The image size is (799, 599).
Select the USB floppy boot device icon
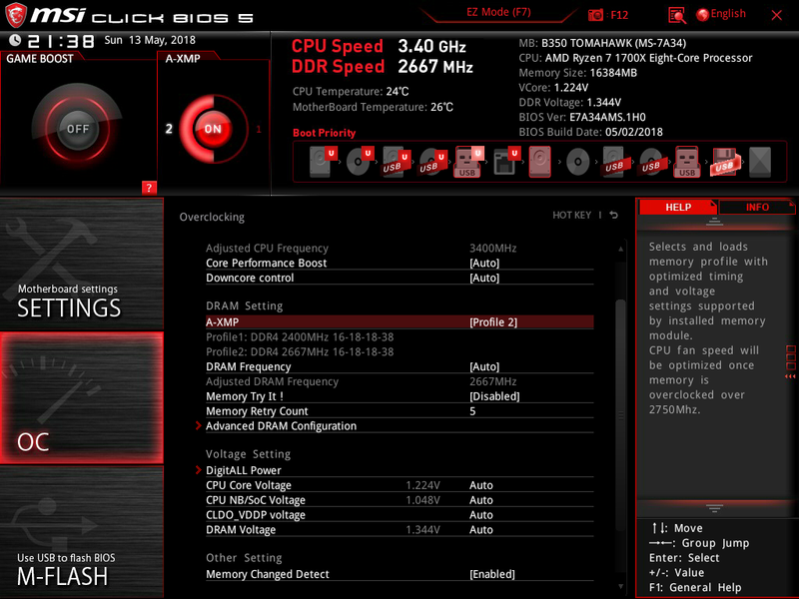coord(724,162)
